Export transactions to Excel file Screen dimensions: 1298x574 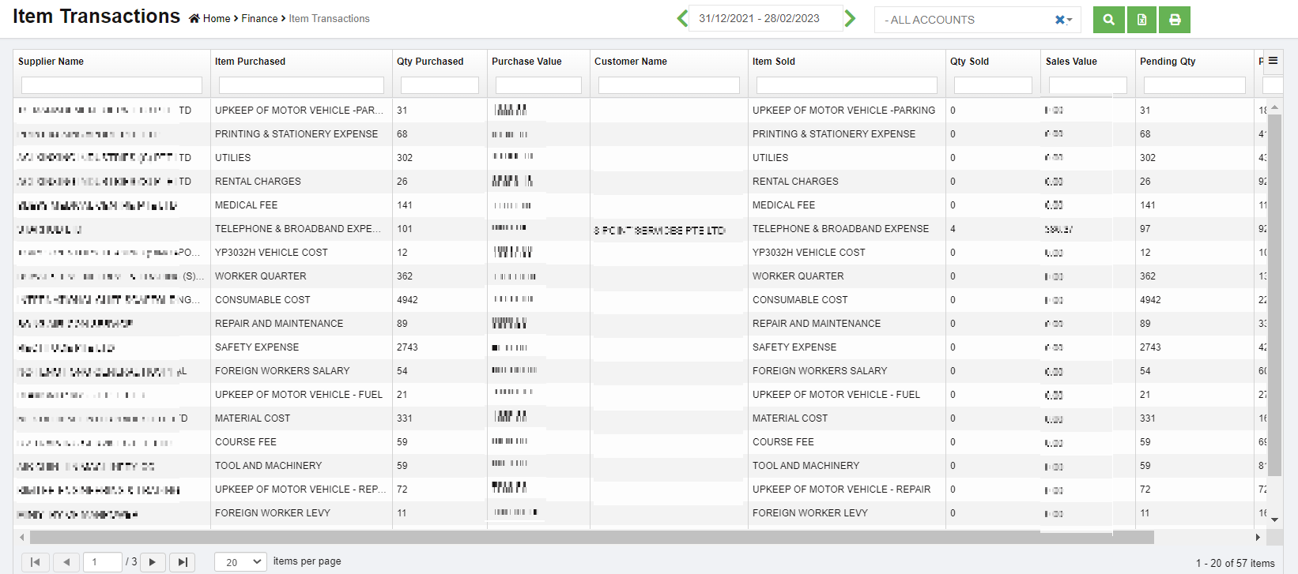[1141, 20]
